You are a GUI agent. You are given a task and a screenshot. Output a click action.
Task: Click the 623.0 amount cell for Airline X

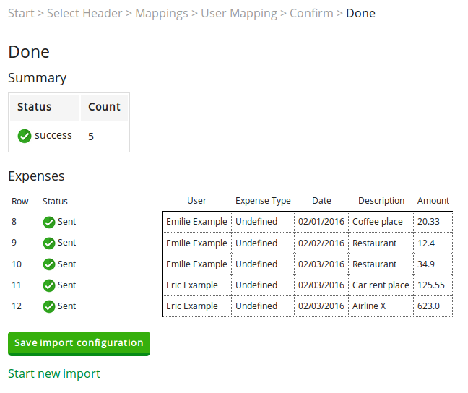click(x=433, y=306)
